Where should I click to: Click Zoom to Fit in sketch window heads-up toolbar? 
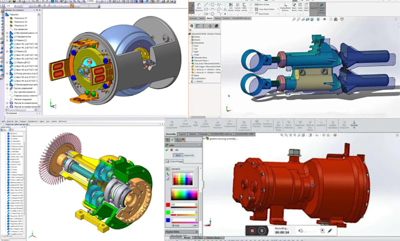(x=294, y=19)
